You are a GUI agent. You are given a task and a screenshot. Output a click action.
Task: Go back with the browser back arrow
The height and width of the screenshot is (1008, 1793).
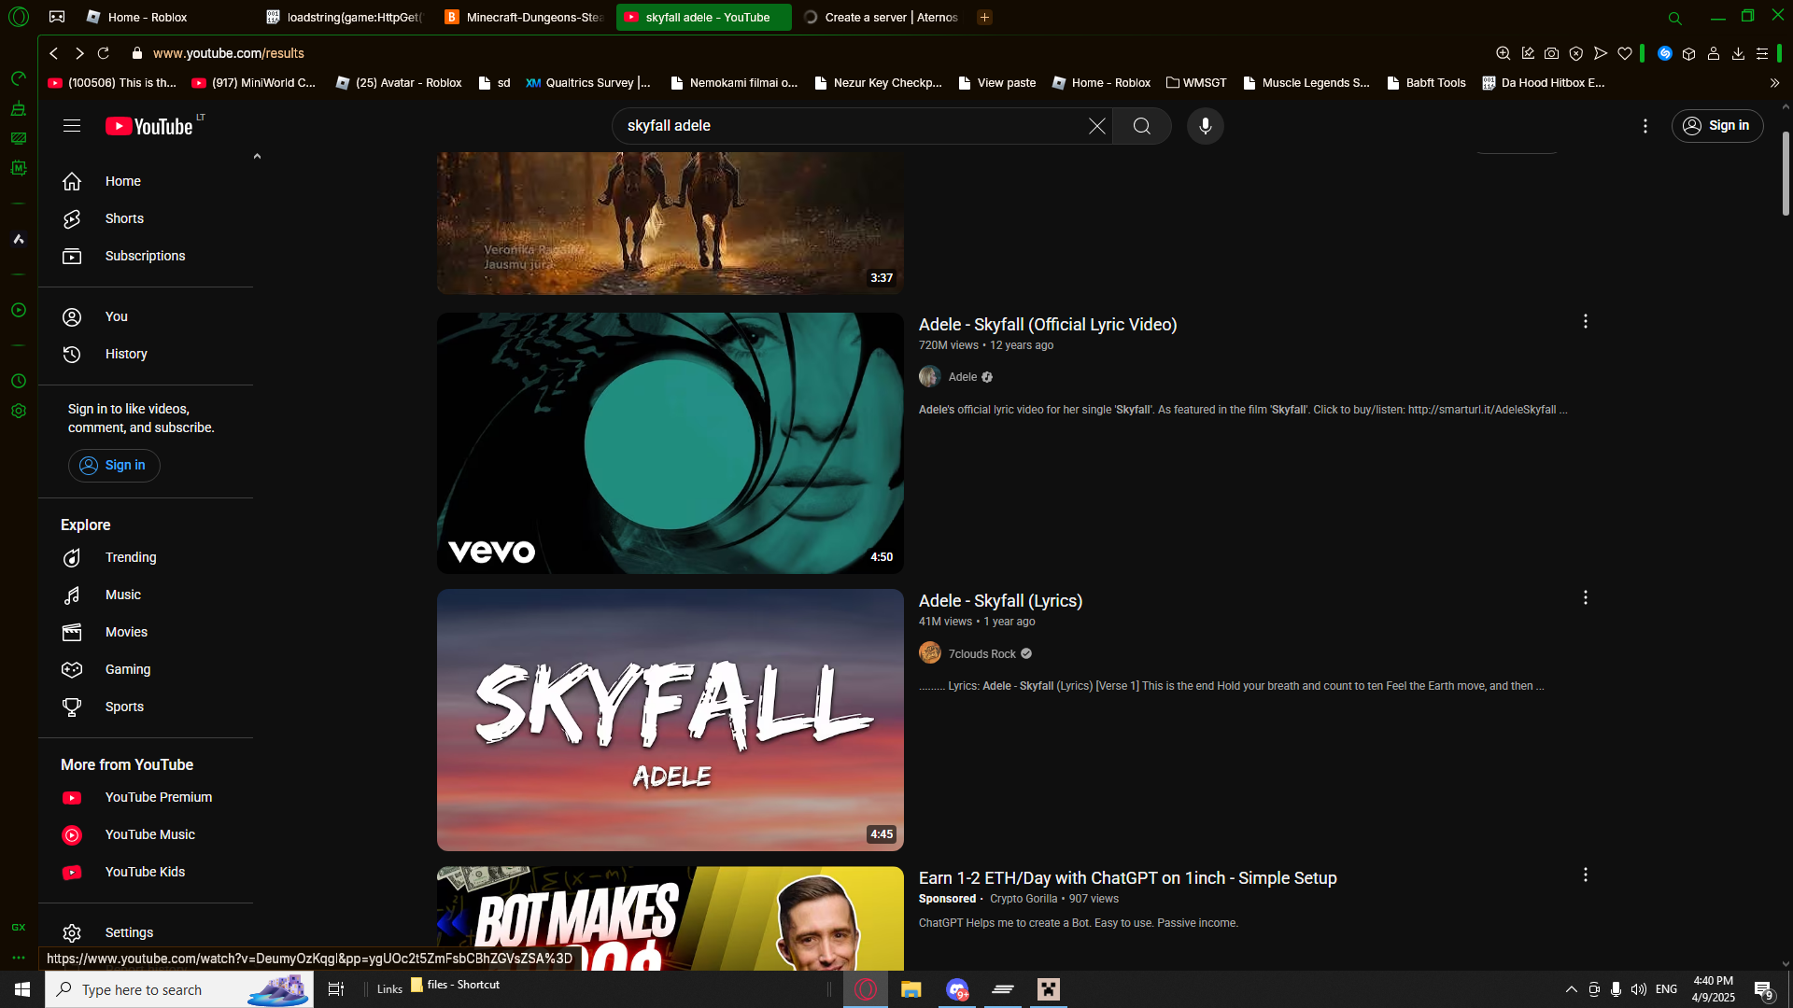[x=54, y=53]
